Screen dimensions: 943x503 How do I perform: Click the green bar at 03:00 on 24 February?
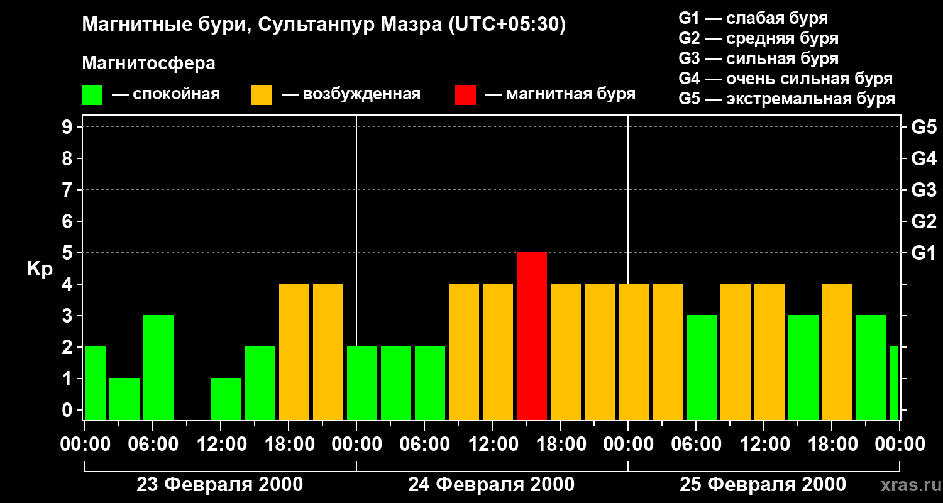click(x=396, y=383)
